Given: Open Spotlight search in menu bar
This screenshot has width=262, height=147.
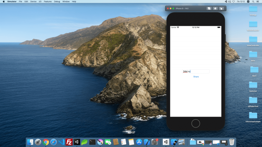Looking at the screenshot, I should (253, 2).
